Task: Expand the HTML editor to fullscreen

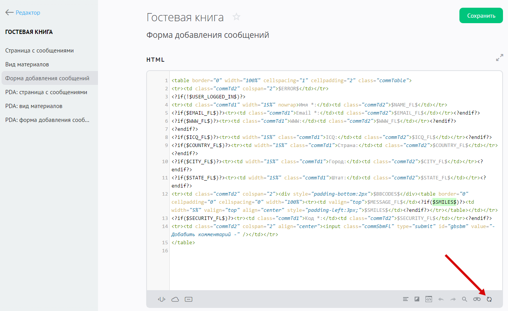Action: click(500, 58)
